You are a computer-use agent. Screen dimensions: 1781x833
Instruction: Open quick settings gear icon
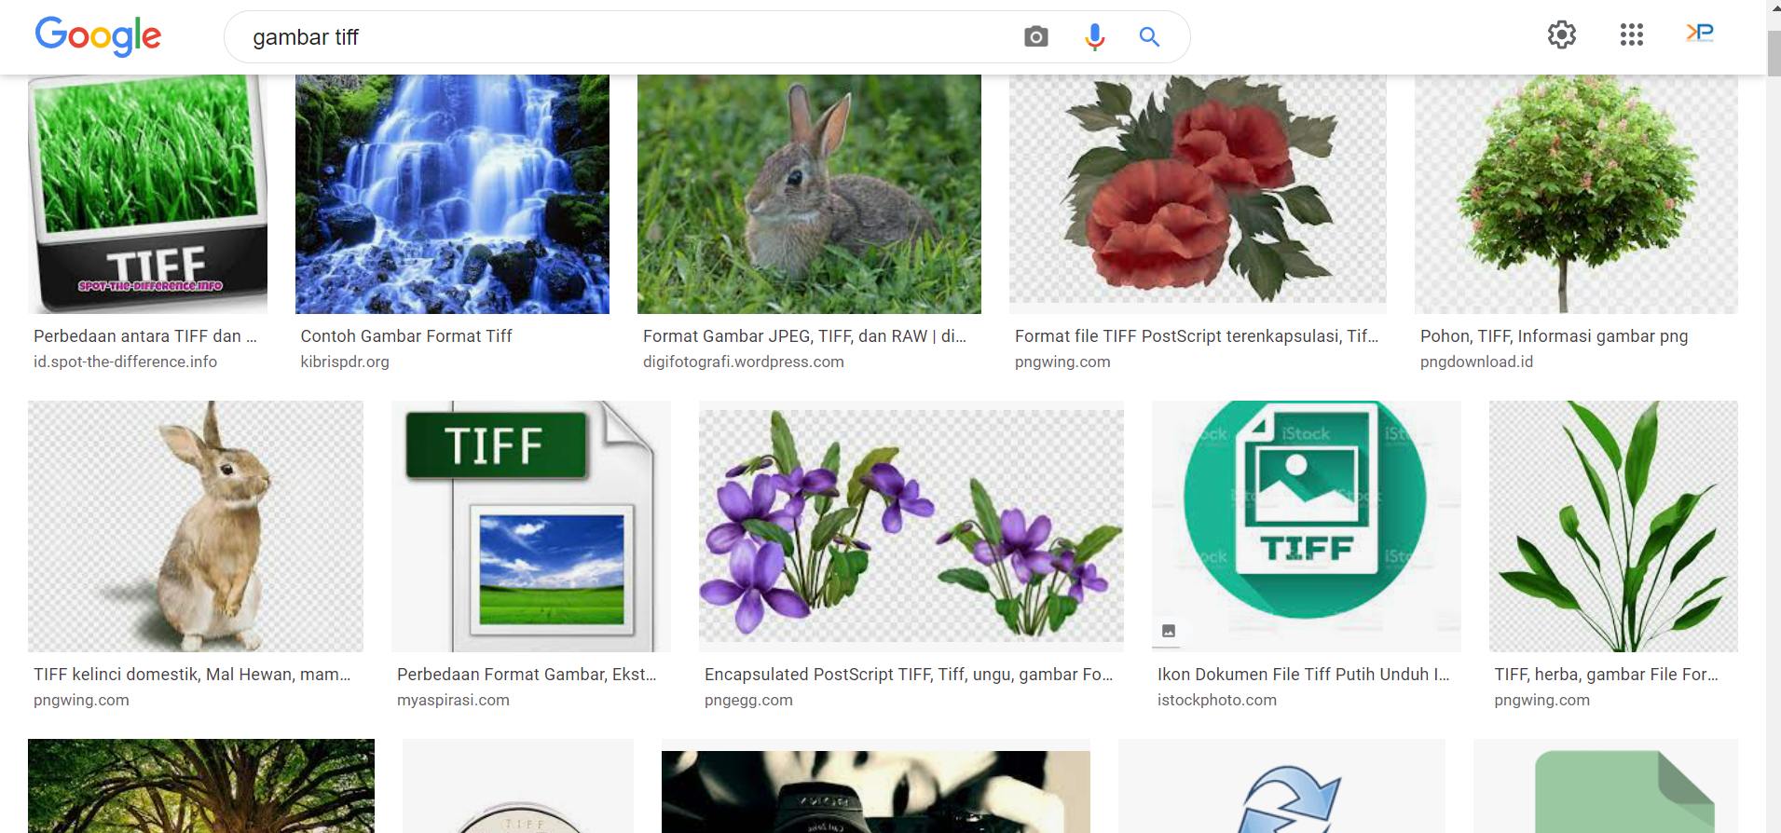1562,35
